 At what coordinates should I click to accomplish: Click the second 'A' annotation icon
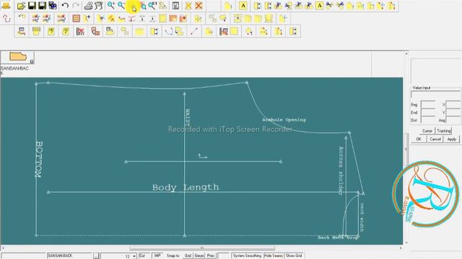coord(319,6)
